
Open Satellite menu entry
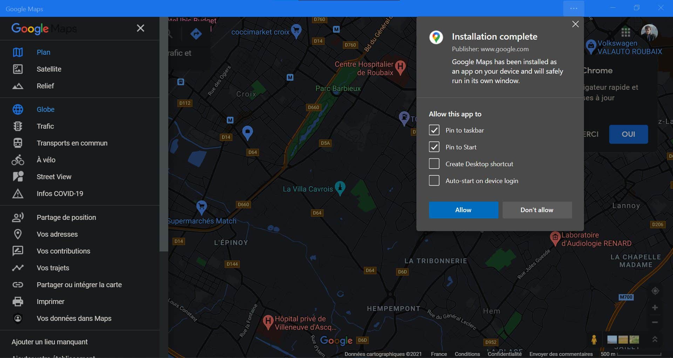[80, 69]
